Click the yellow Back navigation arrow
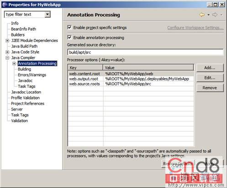Viewport: 227px width, 188px height. (202, 15)
